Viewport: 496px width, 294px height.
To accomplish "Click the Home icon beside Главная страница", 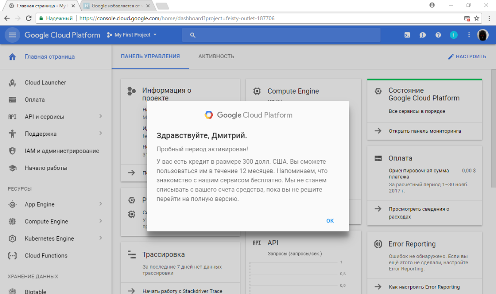I will 12,57.
